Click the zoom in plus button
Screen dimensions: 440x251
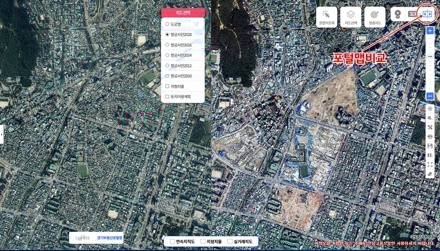coord(430,31)
